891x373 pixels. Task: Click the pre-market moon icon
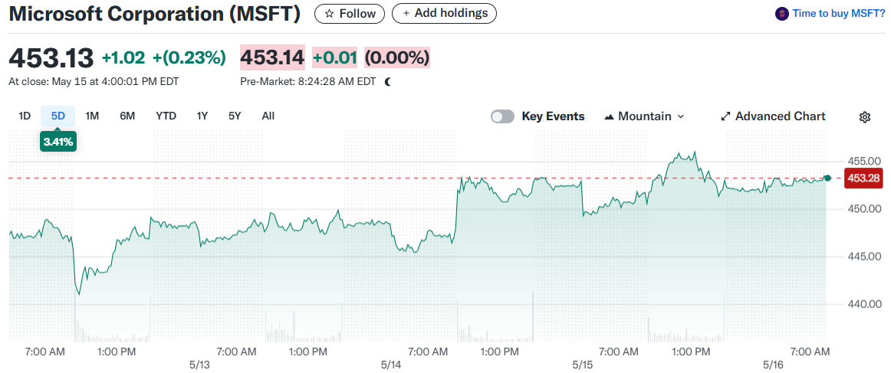[388, 81]
